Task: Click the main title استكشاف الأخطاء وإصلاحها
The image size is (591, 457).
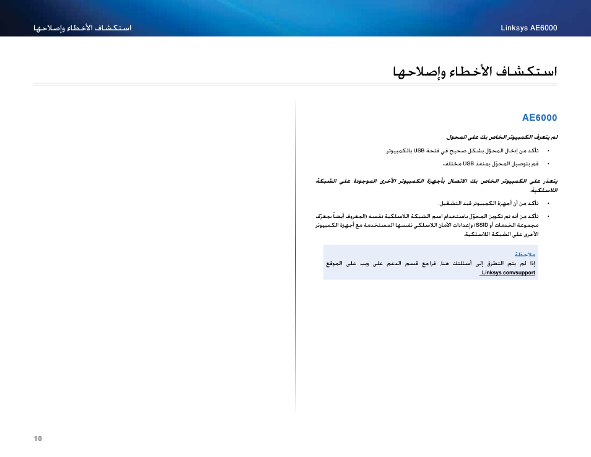Action: 475,71
